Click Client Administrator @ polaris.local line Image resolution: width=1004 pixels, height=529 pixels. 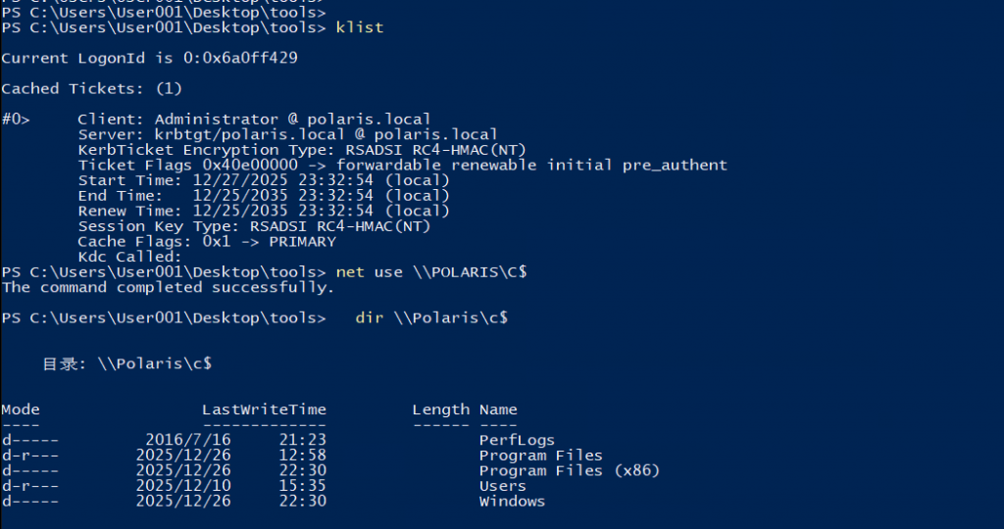(x=254, y=120)
